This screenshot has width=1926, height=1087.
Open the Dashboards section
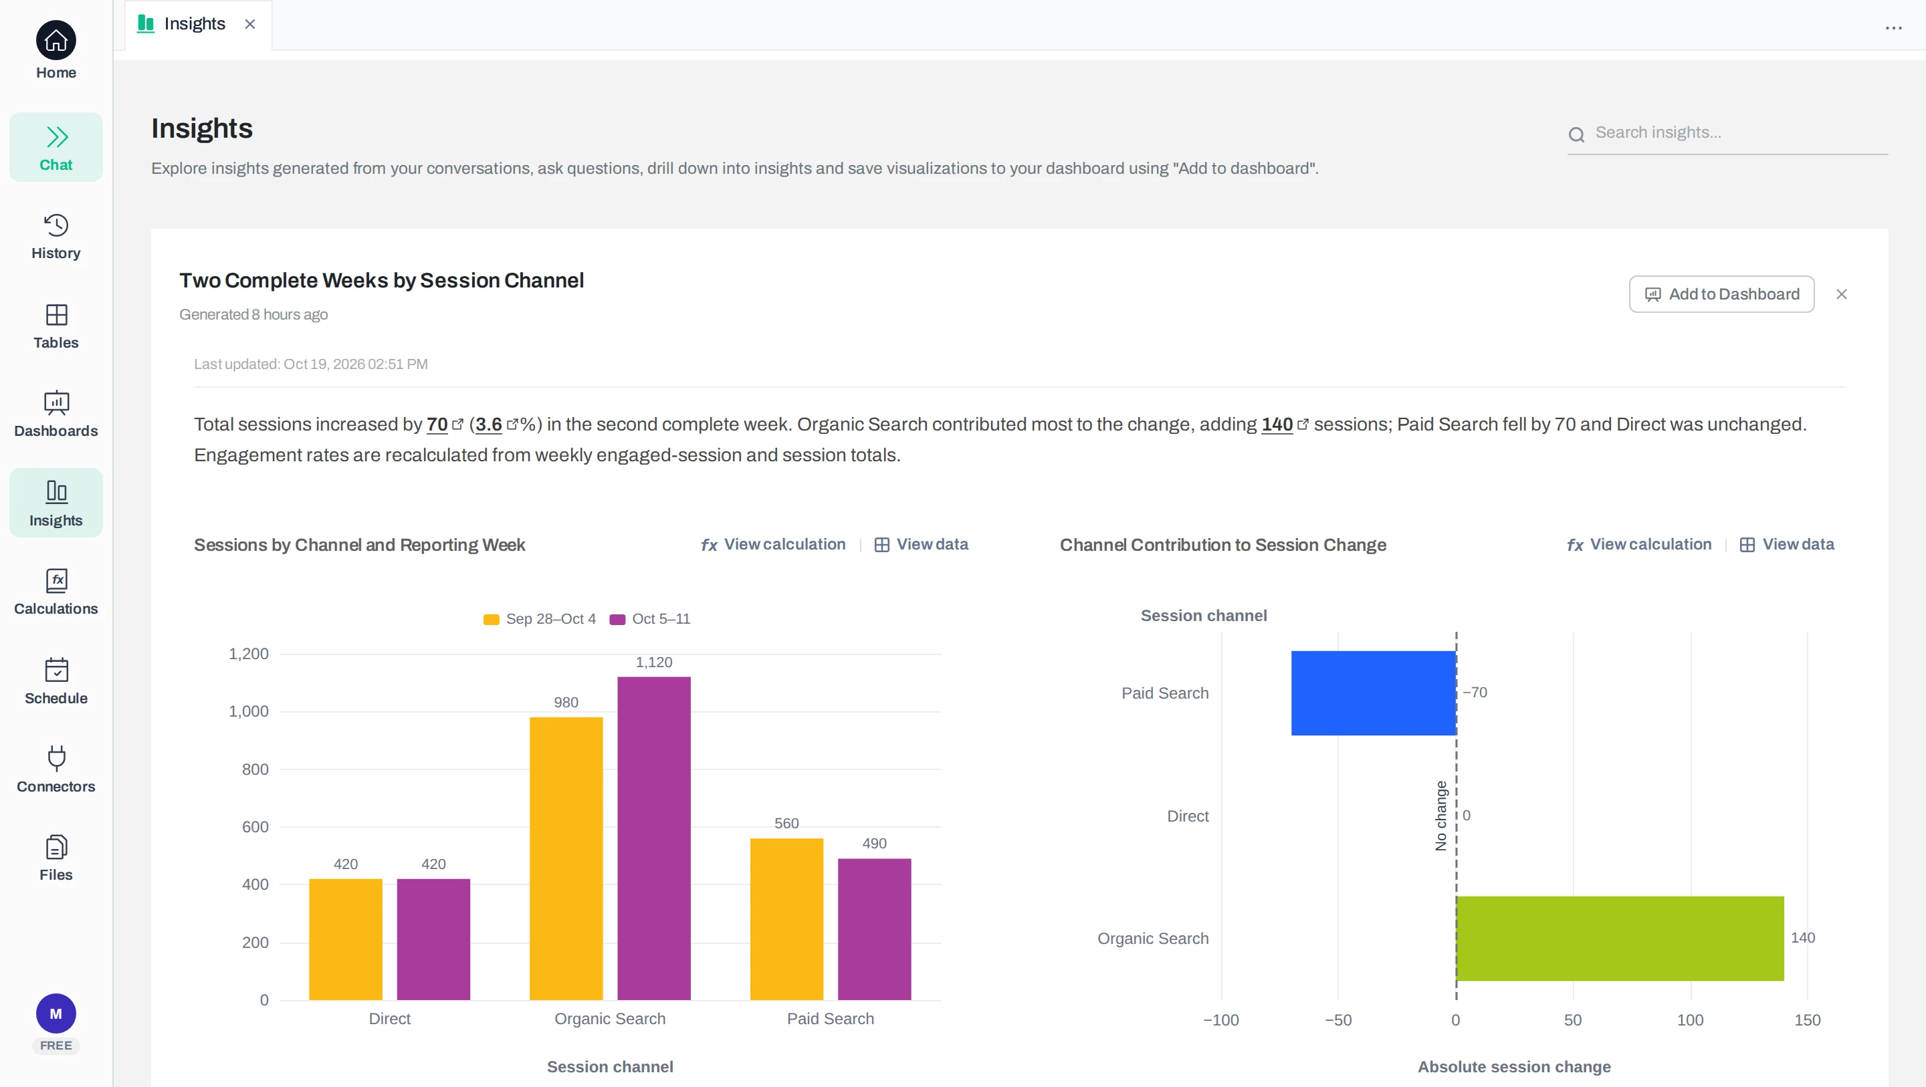tap(56, 414)
